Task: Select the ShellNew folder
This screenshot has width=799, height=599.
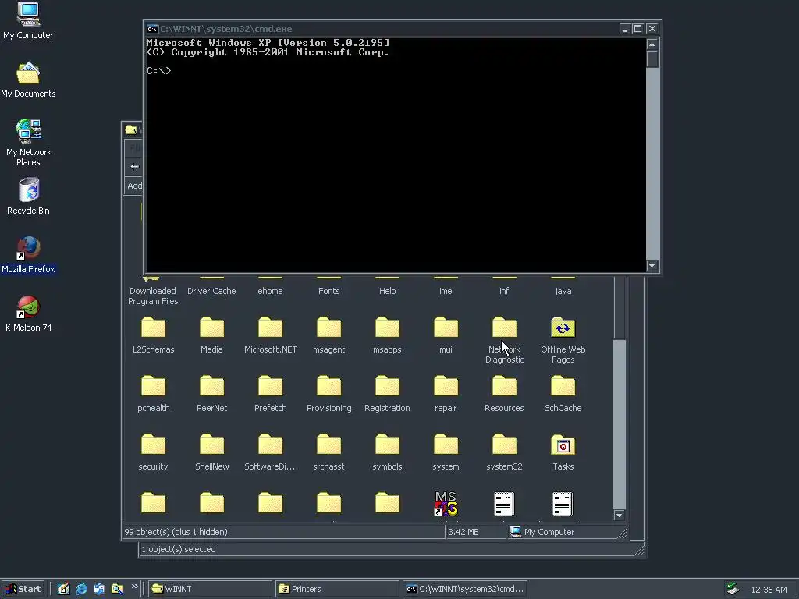Action: [x=211, y=452]
